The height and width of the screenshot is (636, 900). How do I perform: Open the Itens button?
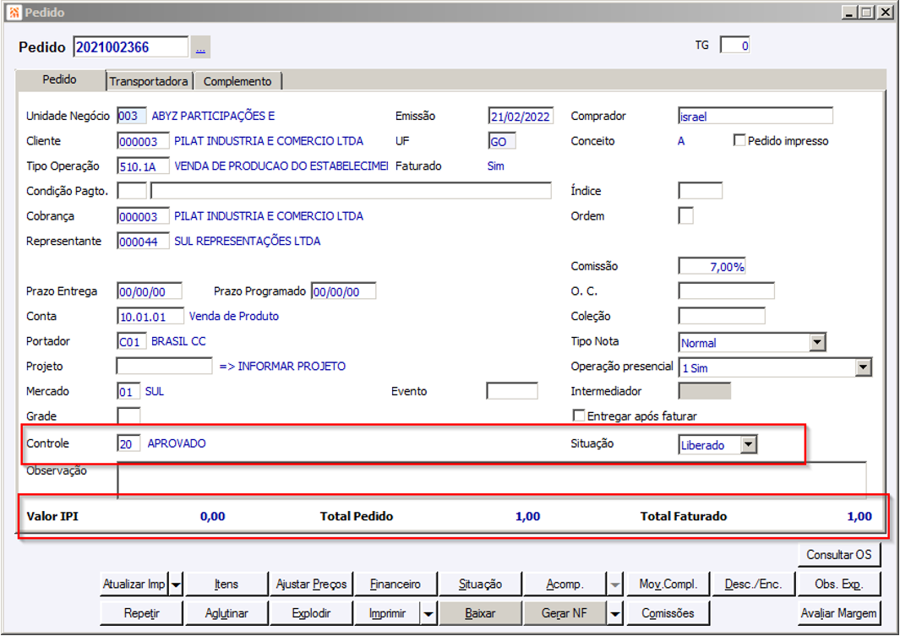coord(226,584)
